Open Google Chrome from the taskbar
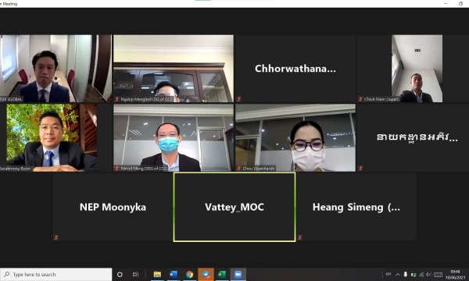This screenshot has width=469, height=281. [189, 275]
